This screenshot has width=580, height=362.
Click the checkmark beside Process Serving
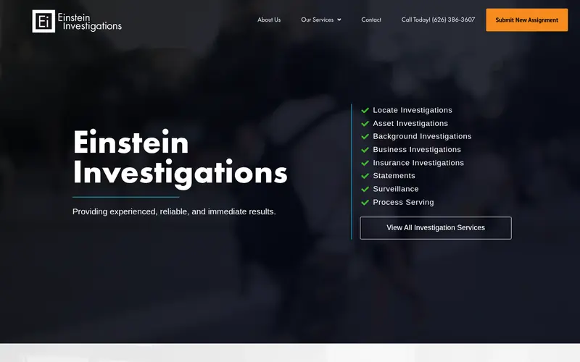click(365, 203)
